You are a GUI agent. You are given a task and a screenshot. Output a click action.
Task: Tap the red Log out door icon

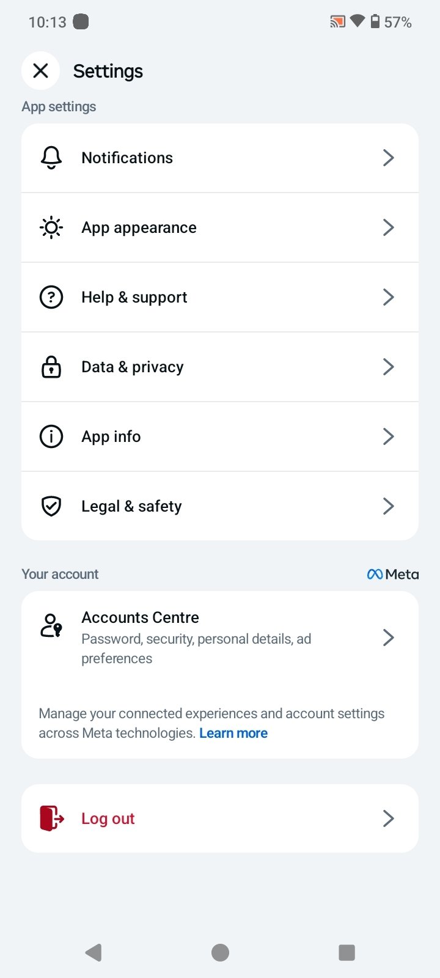coord(52,818)
